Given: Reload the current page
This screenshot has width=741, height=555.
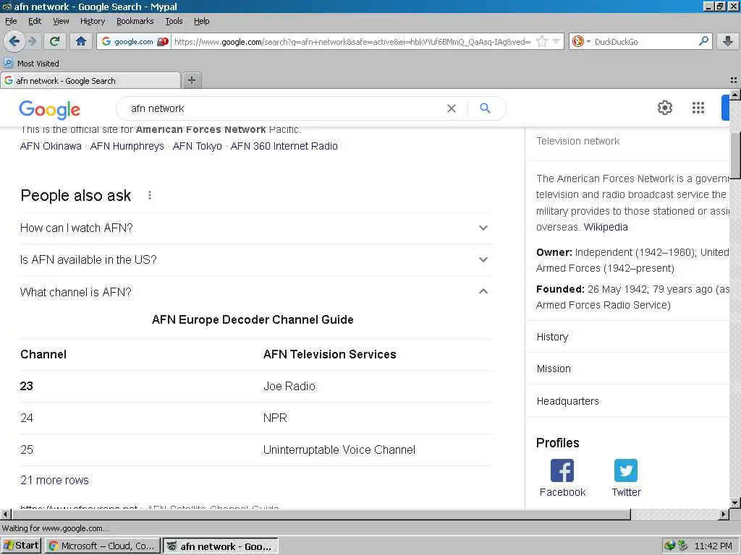Looking at the screenshot, I should click(x=54, y=41).
